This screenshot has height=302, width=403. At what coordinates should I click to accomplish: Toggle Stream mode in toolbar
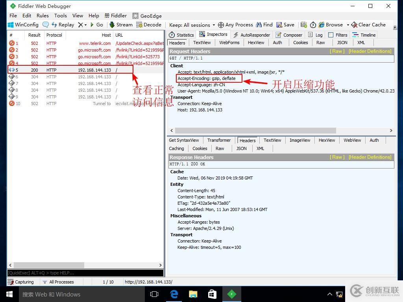121,24
